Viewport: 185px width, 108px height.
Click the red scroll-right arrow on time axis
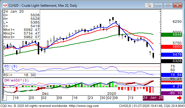(x=179, y=98)
